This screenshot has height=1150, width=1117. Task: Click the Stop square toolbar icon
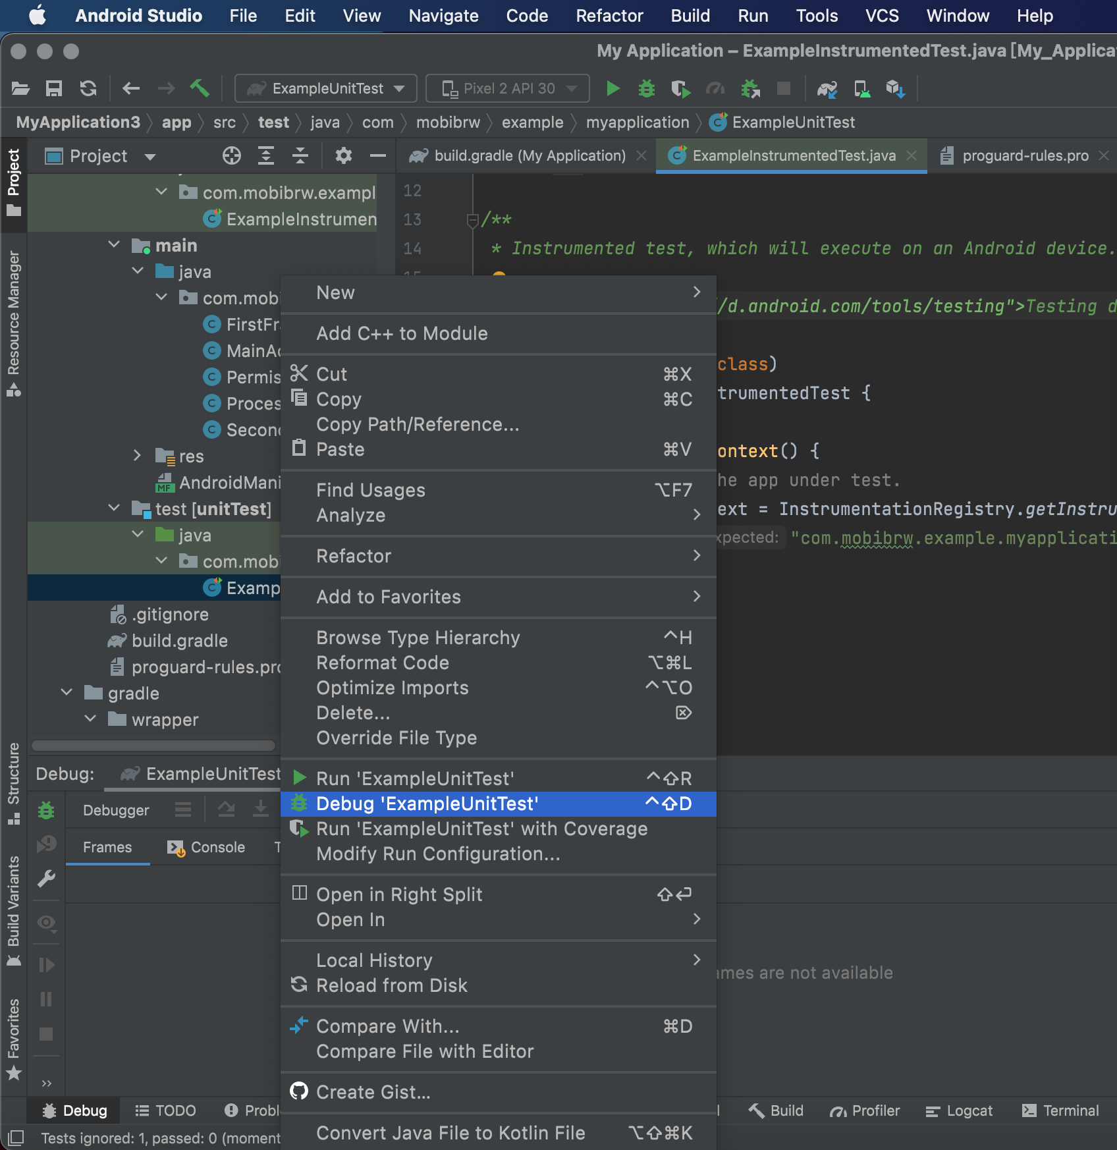[x=784, y=88]
